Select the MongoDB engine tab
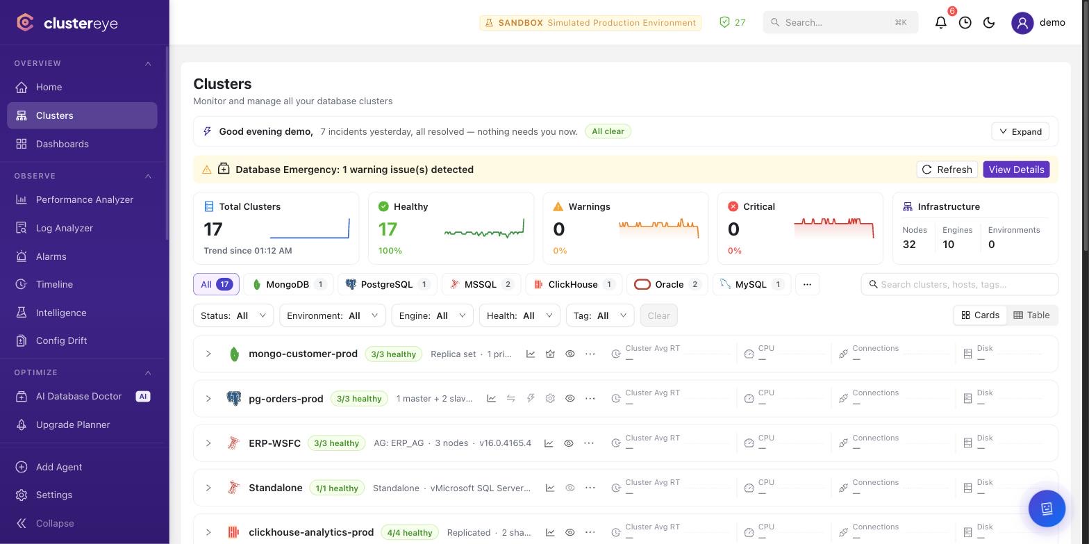The width and height of the screenshot is (1089, 544). [x=288, y=284]
